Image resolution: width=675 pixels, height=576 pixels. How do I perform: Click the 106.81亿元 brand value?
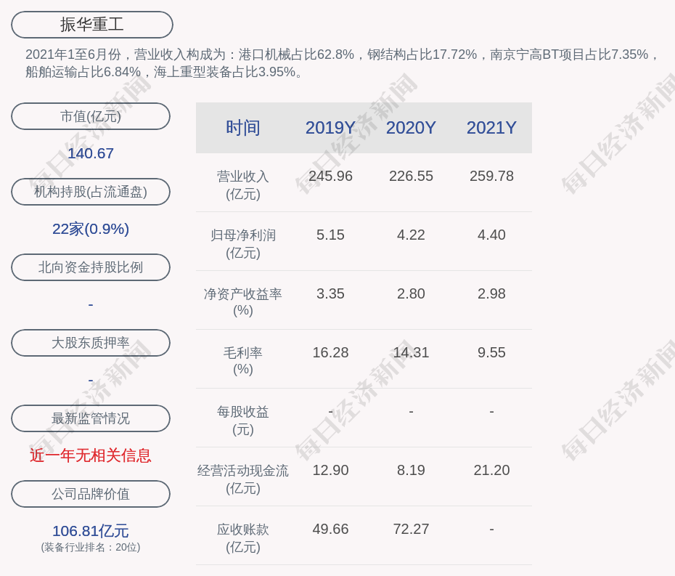pyautogui.click(x=91, y=531)
